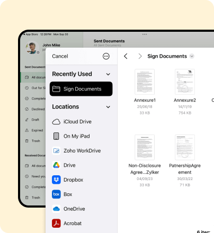Click the three dots at top of iPad window
The width and height of the screenshot is (214, 233).
click(x=145, y=34)
